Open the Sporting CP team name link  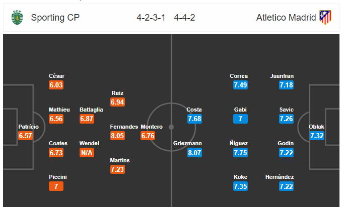pos(55,18)
